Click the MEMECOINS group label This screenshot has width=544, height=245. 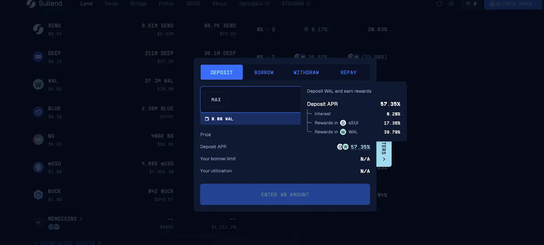(x=62, y=219)
